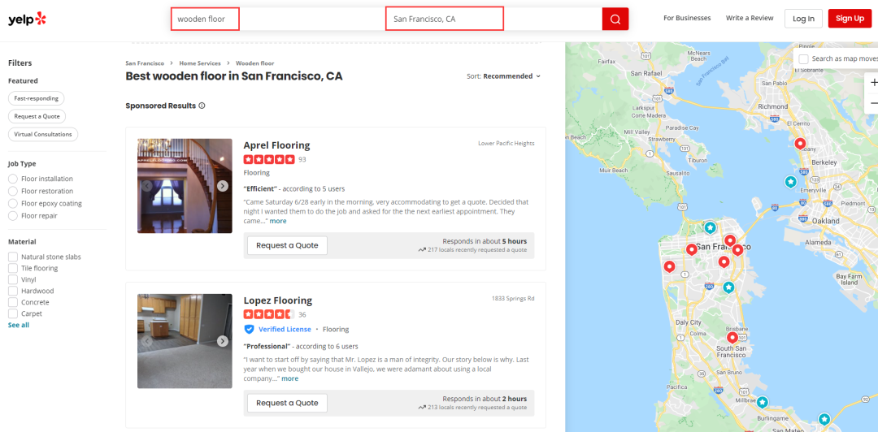The height and width of the screenshot is (432, 878).
Task: Check the Tile flooring material filter
Action: point(13,268)
